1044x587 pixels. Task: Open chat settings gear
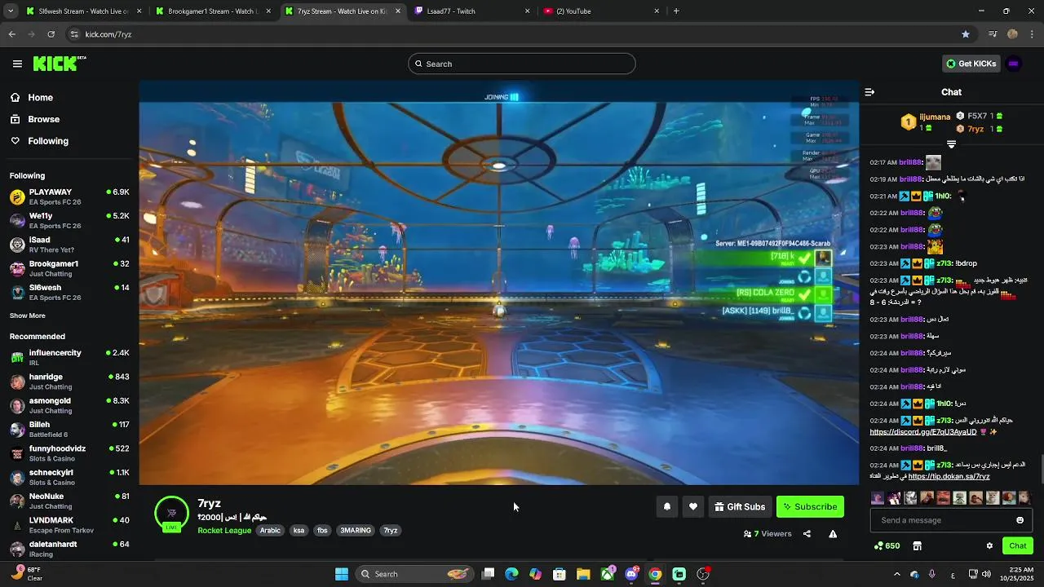click(989, 545)
